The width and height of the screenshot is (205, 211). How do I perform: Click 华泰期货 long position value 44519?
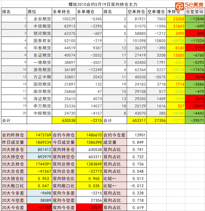click(x=64, y=48)
